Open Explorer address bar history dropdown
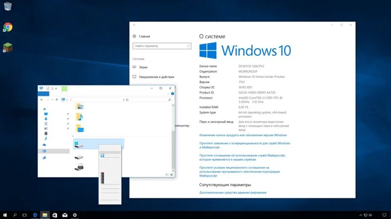 tap(124, 100)
